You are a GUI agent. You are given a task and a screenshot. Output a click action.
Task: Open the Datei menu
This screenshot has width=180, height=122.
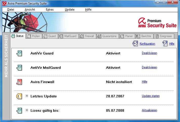11,10
